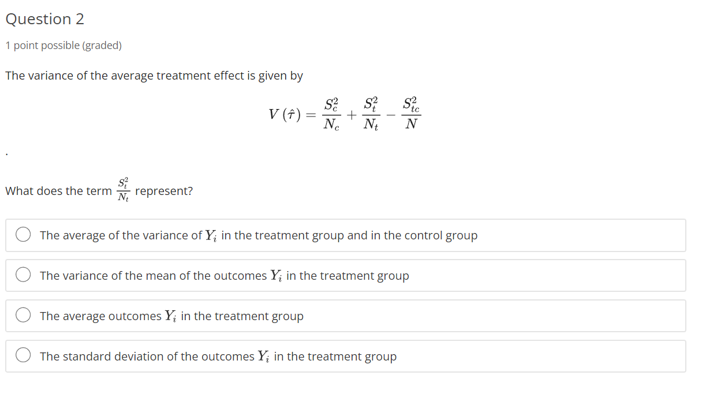Click the first answer option box
This screenshot has width=706, height=398.
pyautogui.click(x=345, y=235)
